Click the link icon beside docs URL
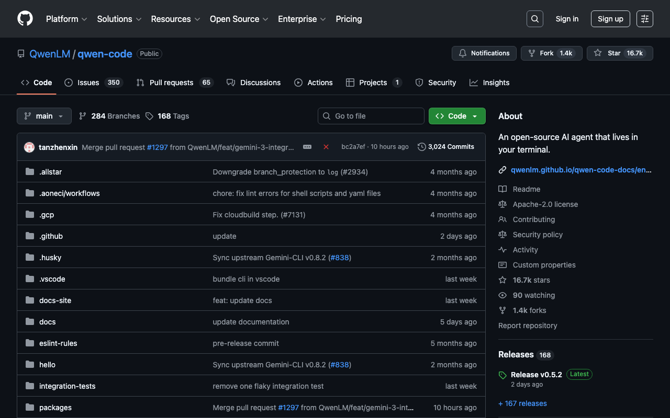The width and height of the screenshot is (670, 418). tap(502, 170)
